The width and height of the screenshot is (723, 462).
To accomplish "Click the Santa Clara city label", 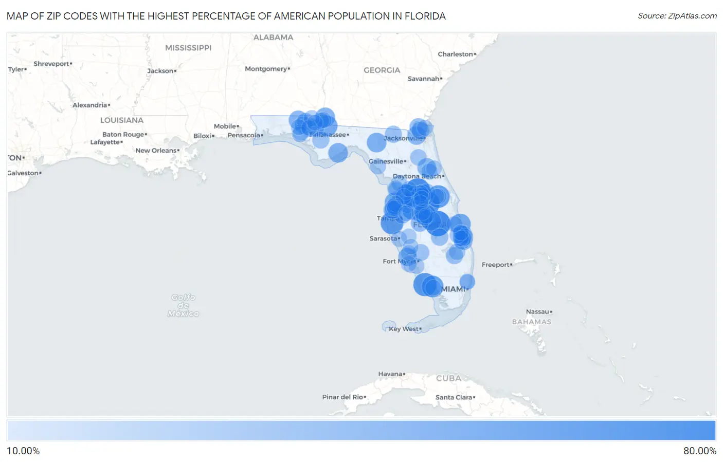I will tap(454, 397).
